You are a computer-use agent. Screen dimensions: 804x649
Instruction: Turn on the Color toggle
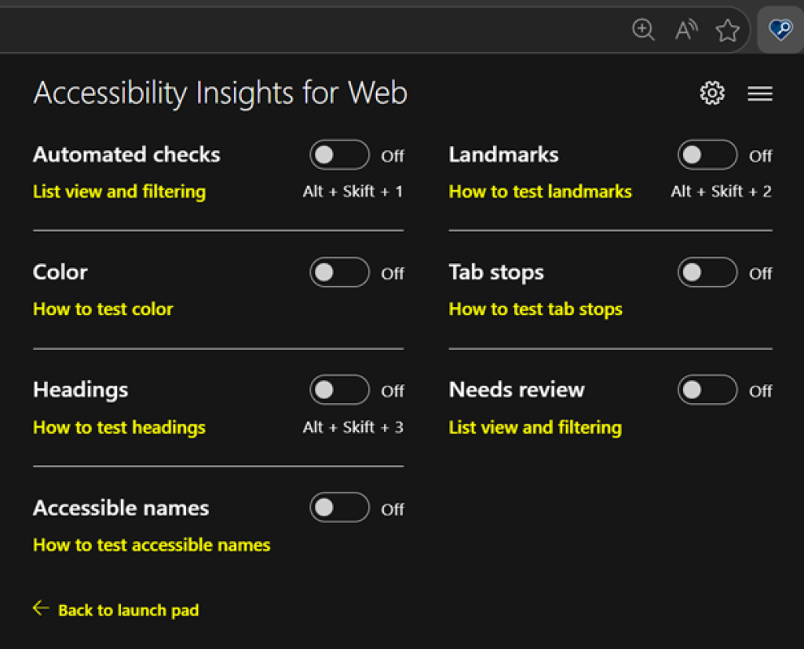click(x=339, y=272)
